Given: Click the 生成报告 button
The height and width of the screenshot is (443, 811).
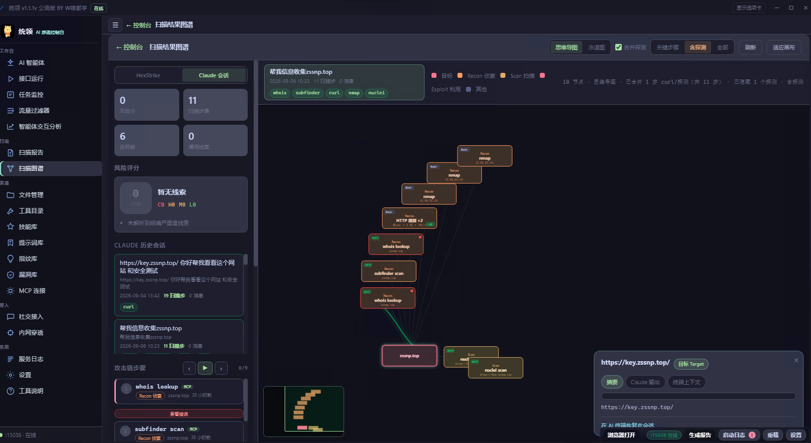Looking at the screenshot, I should (700, 435).
